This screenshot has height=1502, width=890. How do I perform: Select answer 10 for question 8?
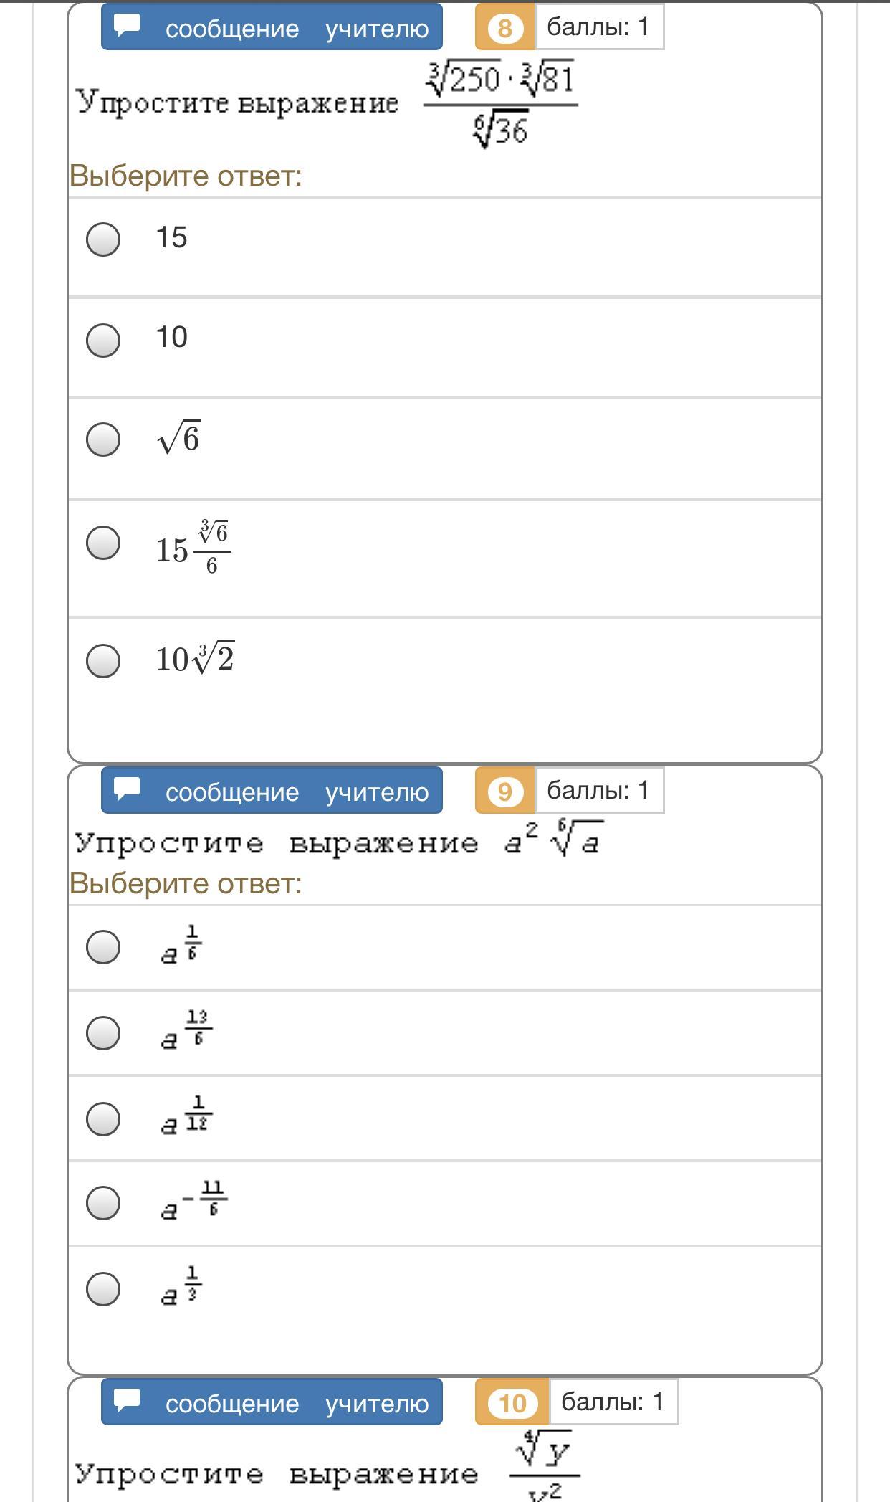pyautogui.click(x=103, y=339)
